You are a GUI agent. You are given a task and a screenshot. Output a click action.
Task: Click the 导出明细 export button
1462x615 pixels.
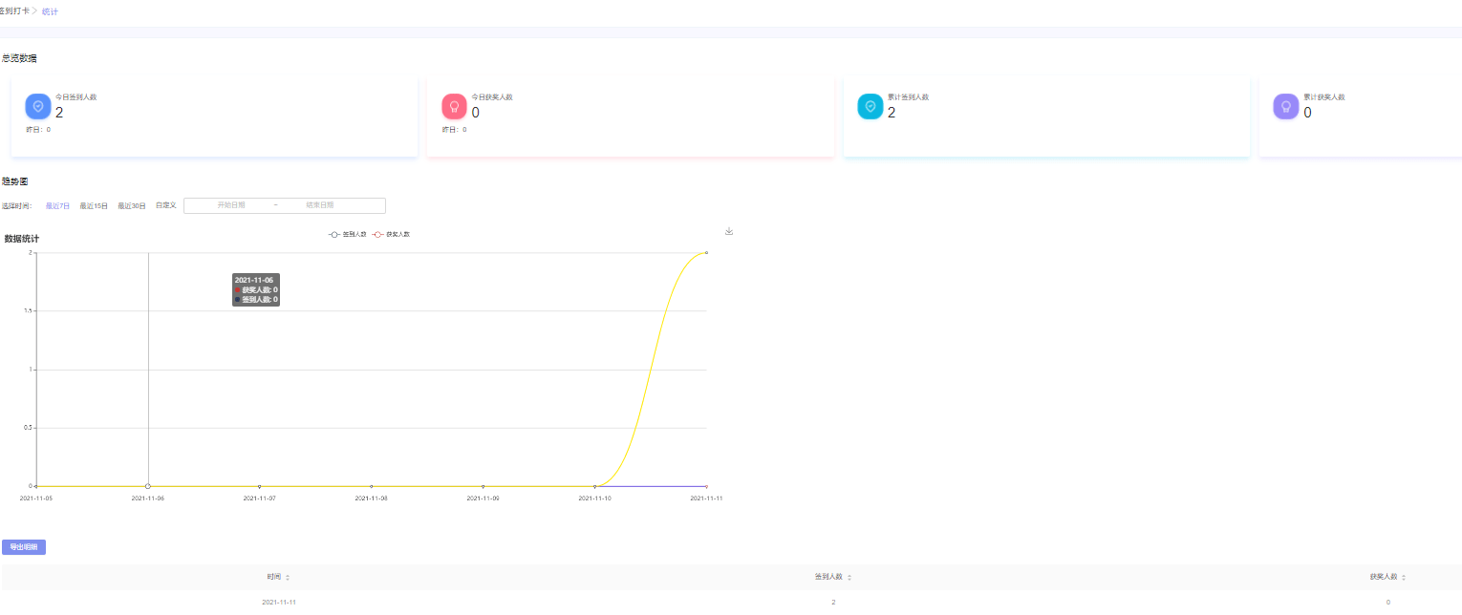coord(24,547)
